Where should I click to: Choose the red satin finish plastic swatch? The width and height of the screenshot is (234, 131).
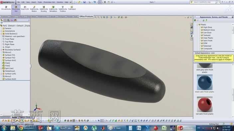205,105
